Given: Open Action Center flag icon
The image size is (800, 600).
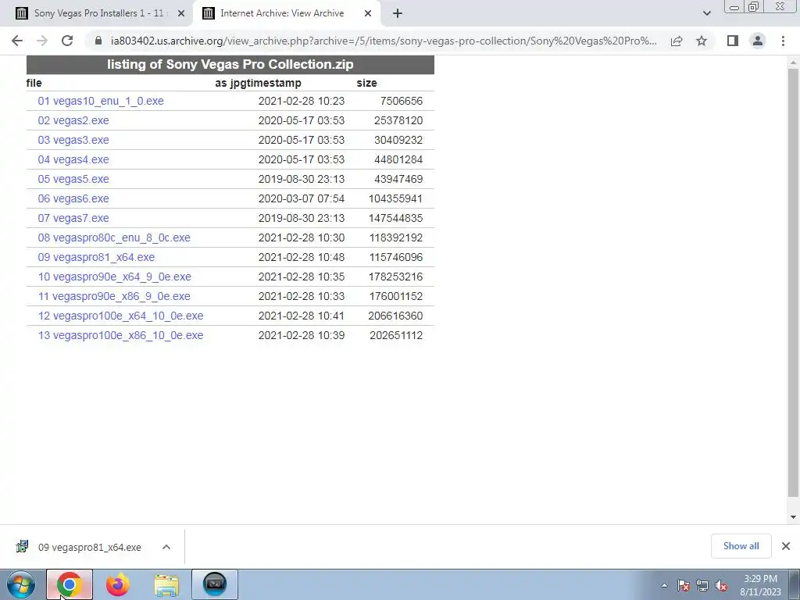Looking at the screenshot, I should [x=684, y=586].
